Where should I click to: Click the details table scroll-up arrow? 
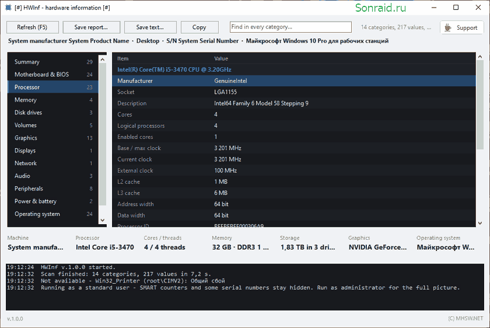pos(480,57)
